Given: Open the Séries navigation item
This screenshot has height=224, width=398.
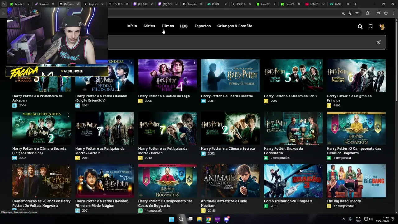Looking at the screenshot, I should tap(149, 26).
